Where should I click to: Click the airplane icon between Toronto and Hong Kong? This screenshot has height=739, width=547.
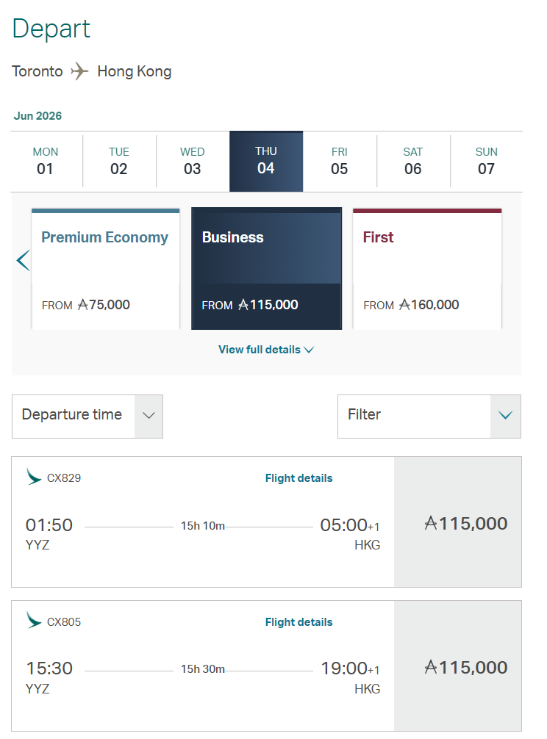pyautogui.click(x=79, y=71)
